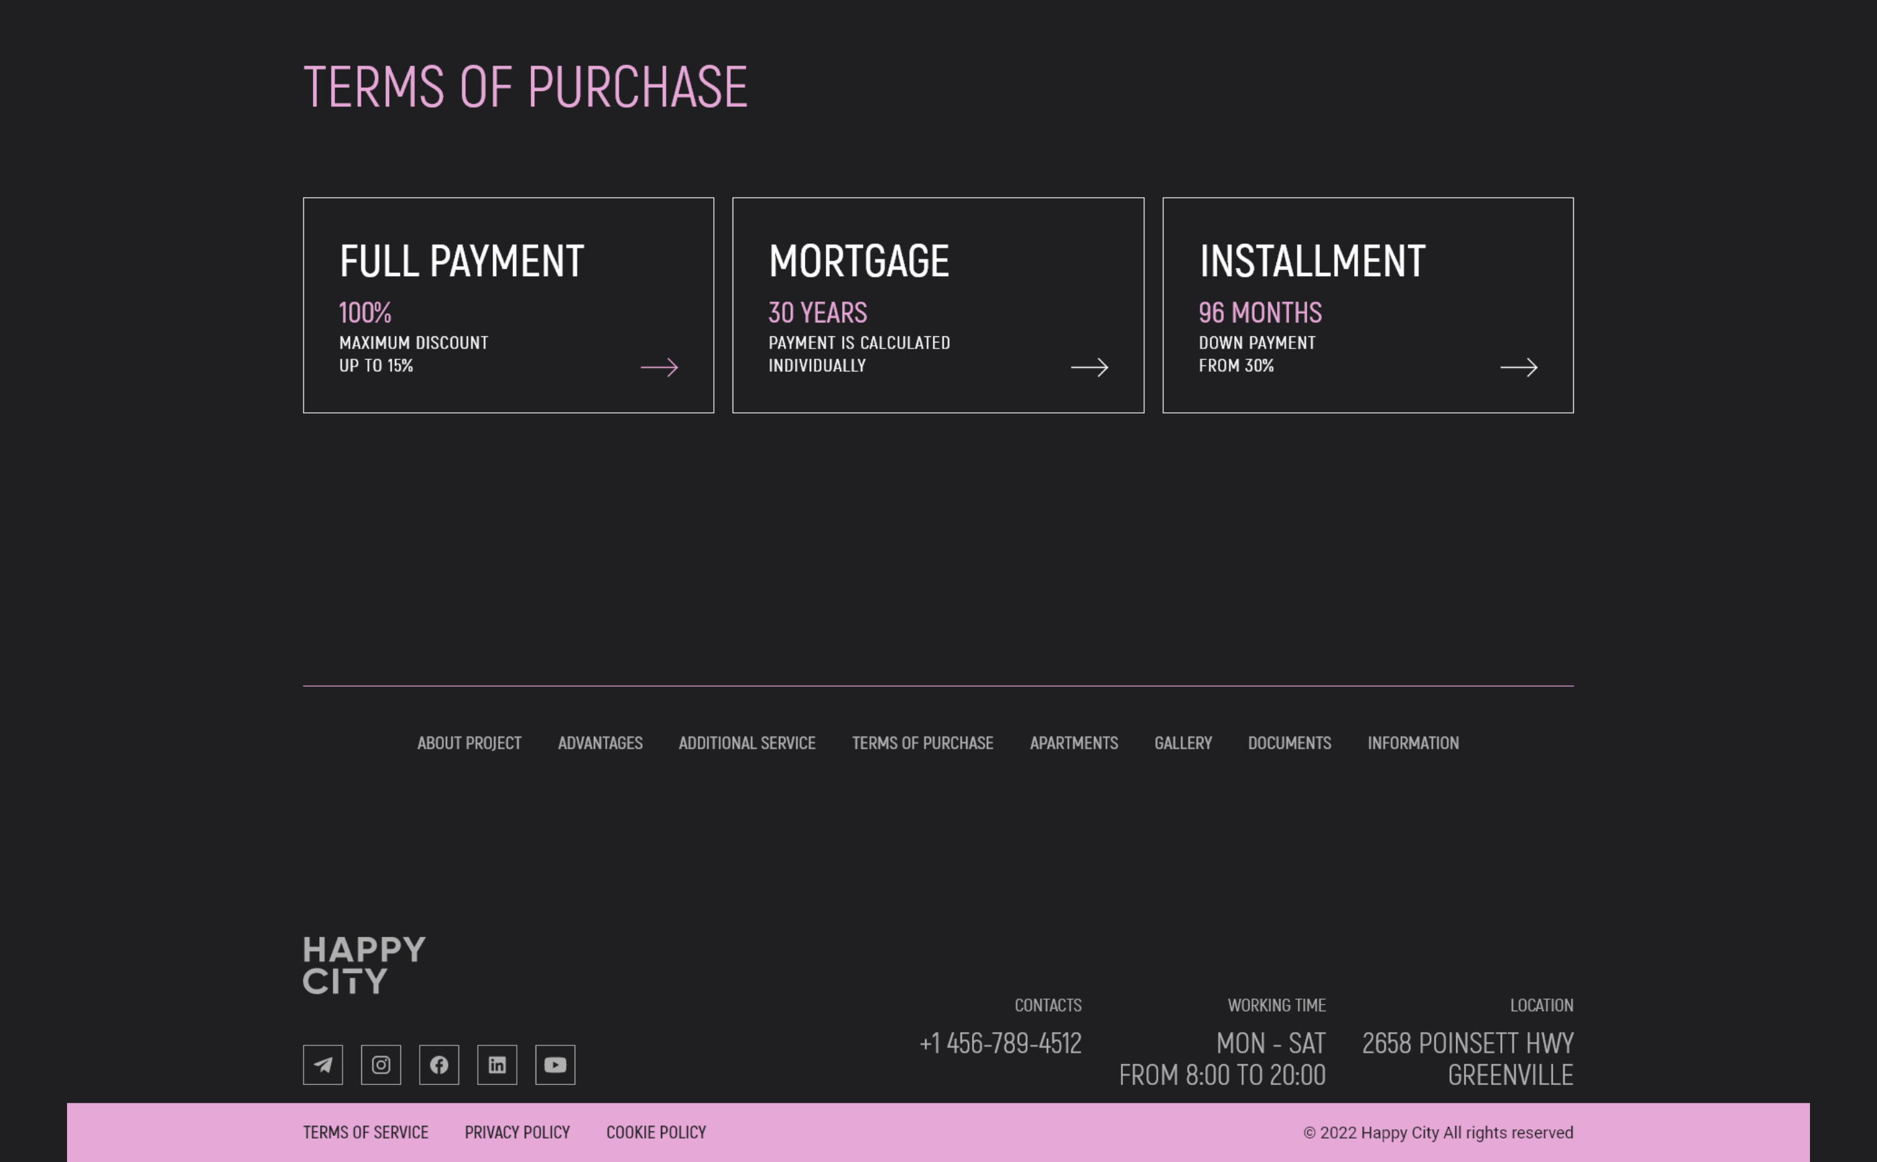Click the arrow in Full Payment card
This screenshot has height=1162, width=1877.
click(660, 367)
